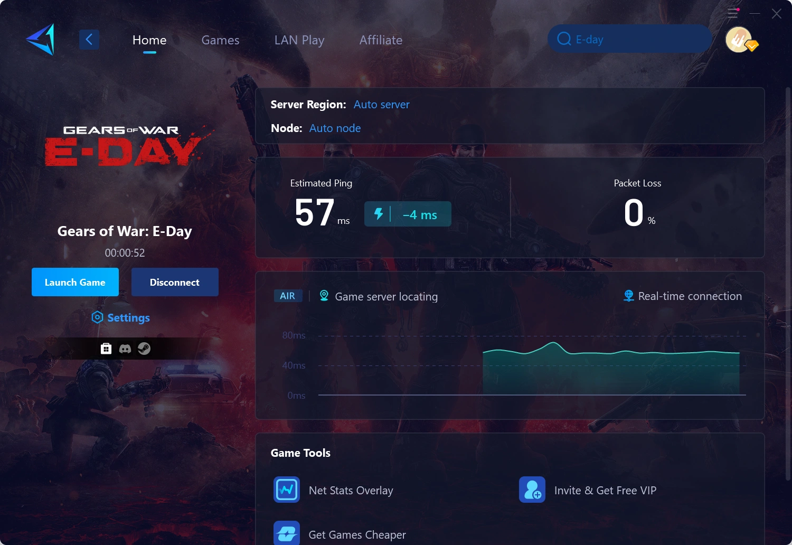Click Get Games Cheaper text

pyautogui.click(x=357, y=535)
